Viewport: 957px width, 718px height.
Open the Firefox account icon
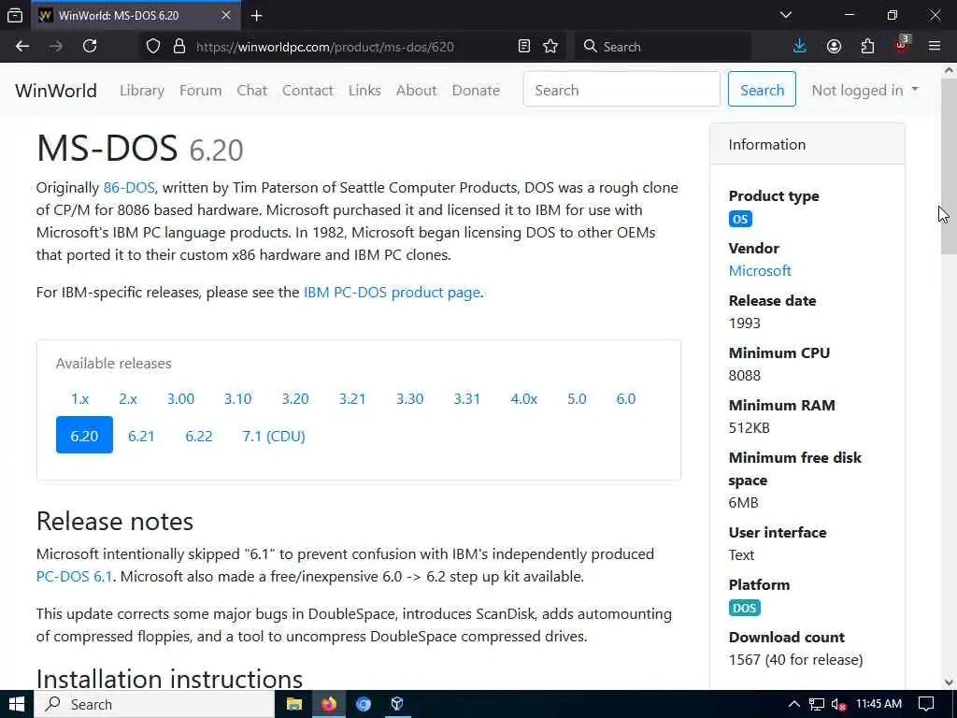click(834, 47)
